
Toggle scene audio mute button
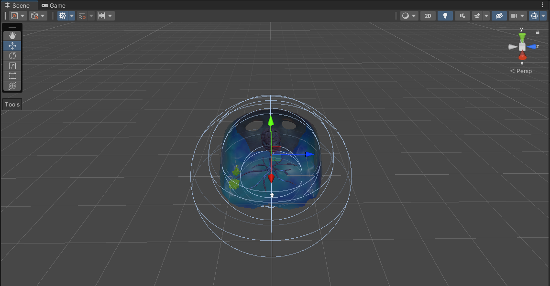(462, 16)
